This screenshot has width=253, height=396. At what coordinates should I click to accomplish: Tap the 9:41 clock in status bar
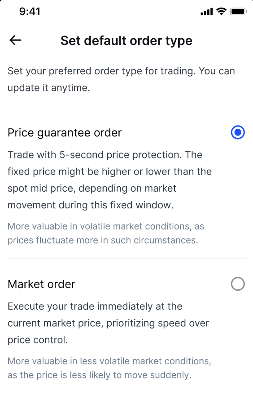(x=30, y=12)
